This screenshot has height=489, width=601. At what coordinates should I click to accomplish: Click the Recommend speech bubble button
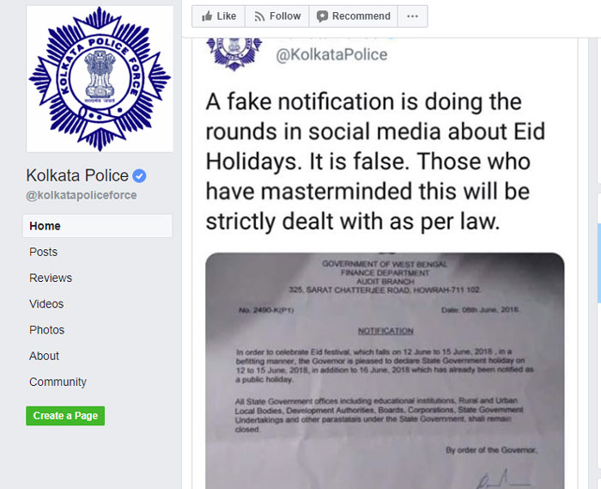(354, 16)
